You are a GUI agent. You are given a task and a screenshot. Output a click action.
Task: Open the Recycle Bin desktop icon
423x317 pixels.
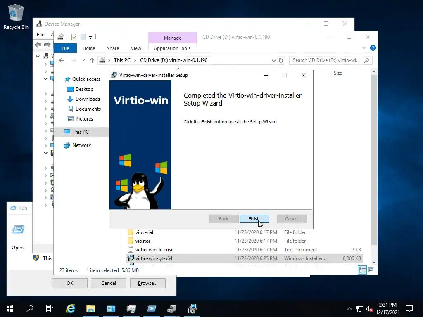pos(16,17)
